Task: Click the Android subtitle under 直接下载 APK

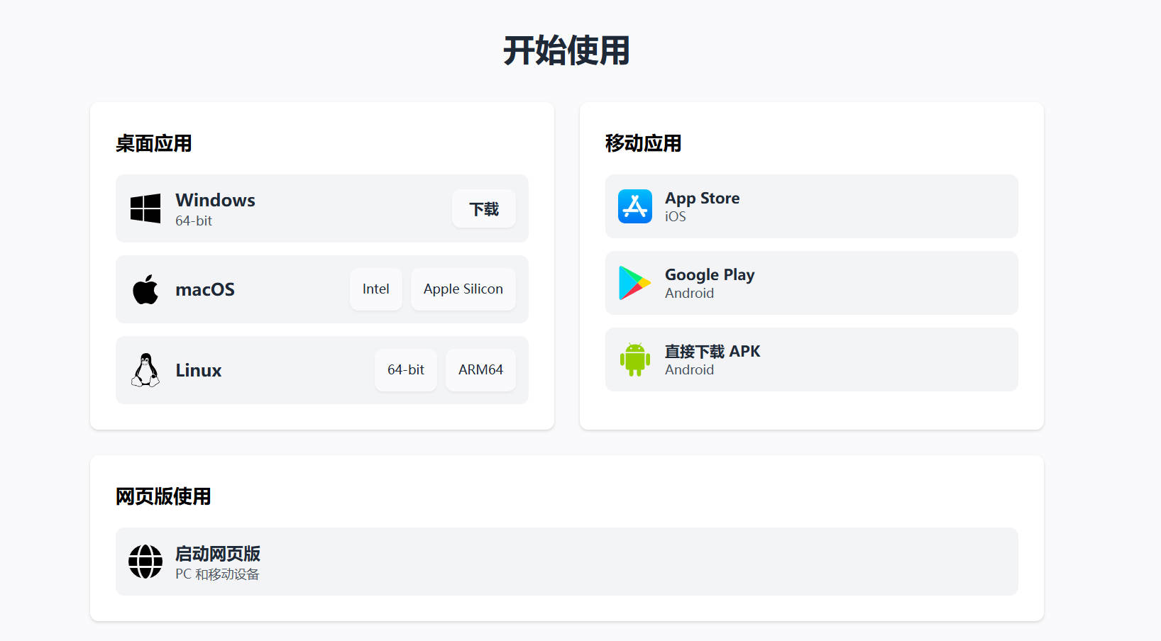Action: click(689, 369)
